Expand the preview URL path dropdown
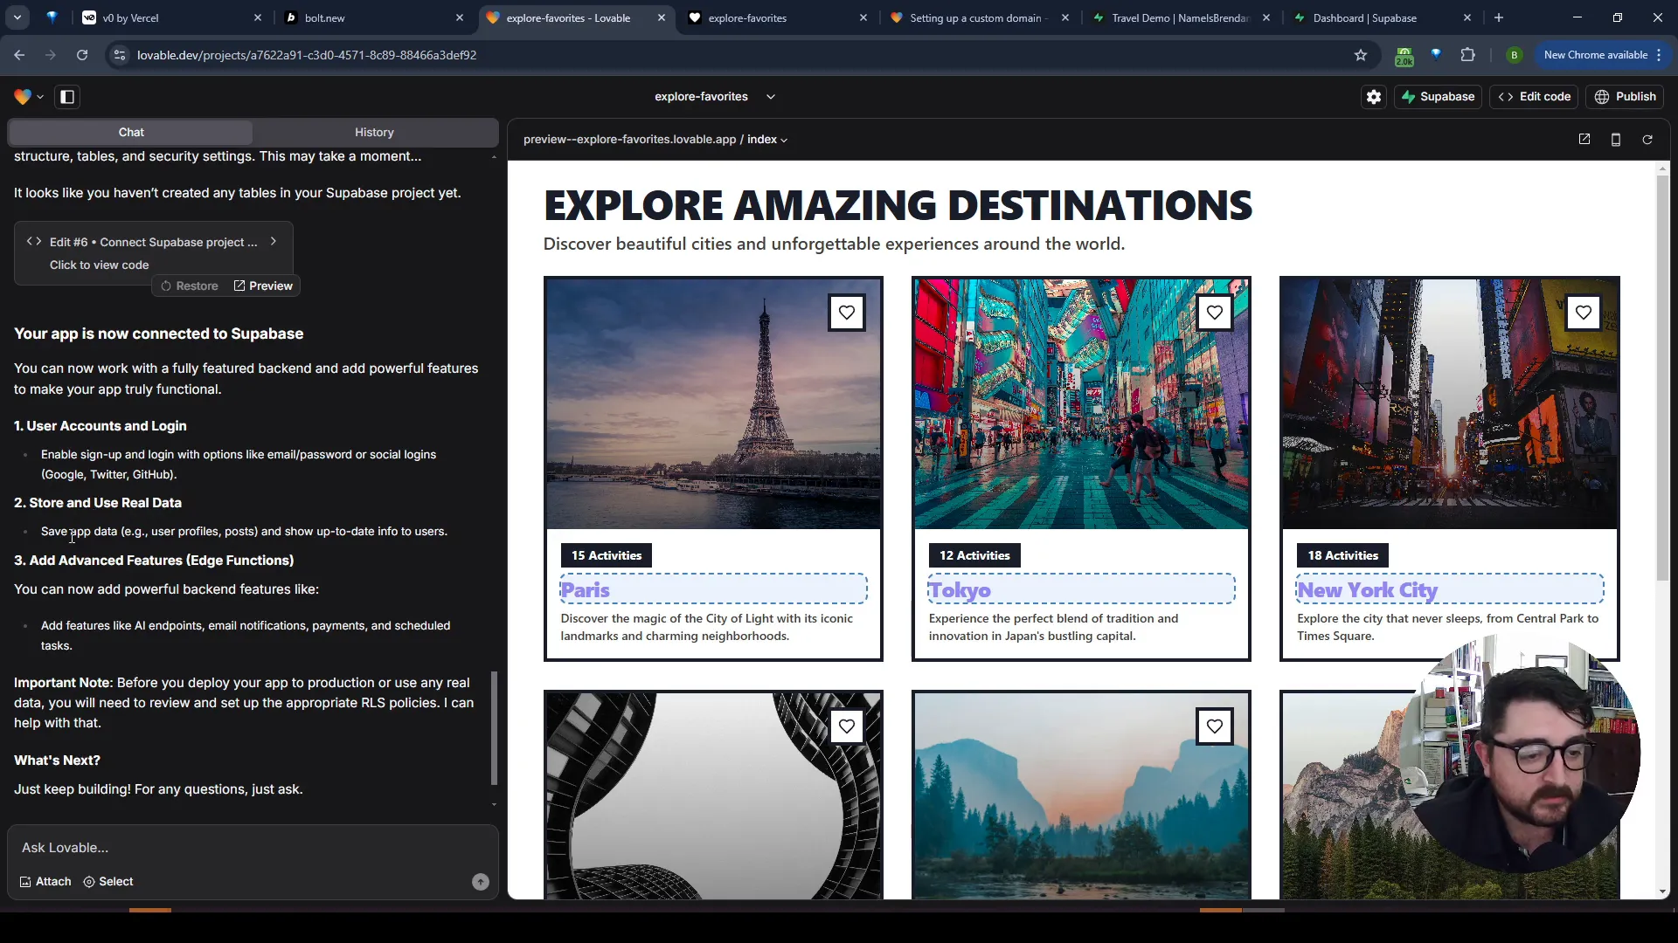The width and height of the screenshot is (1678, 943). coord(782,138)
